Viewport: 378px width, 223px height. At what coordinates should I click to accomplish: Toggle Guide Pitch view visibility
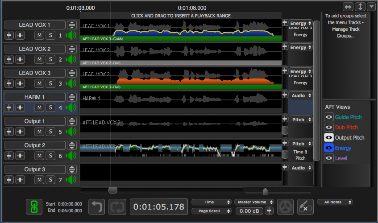pyautogui.click(x=329, y=117)
